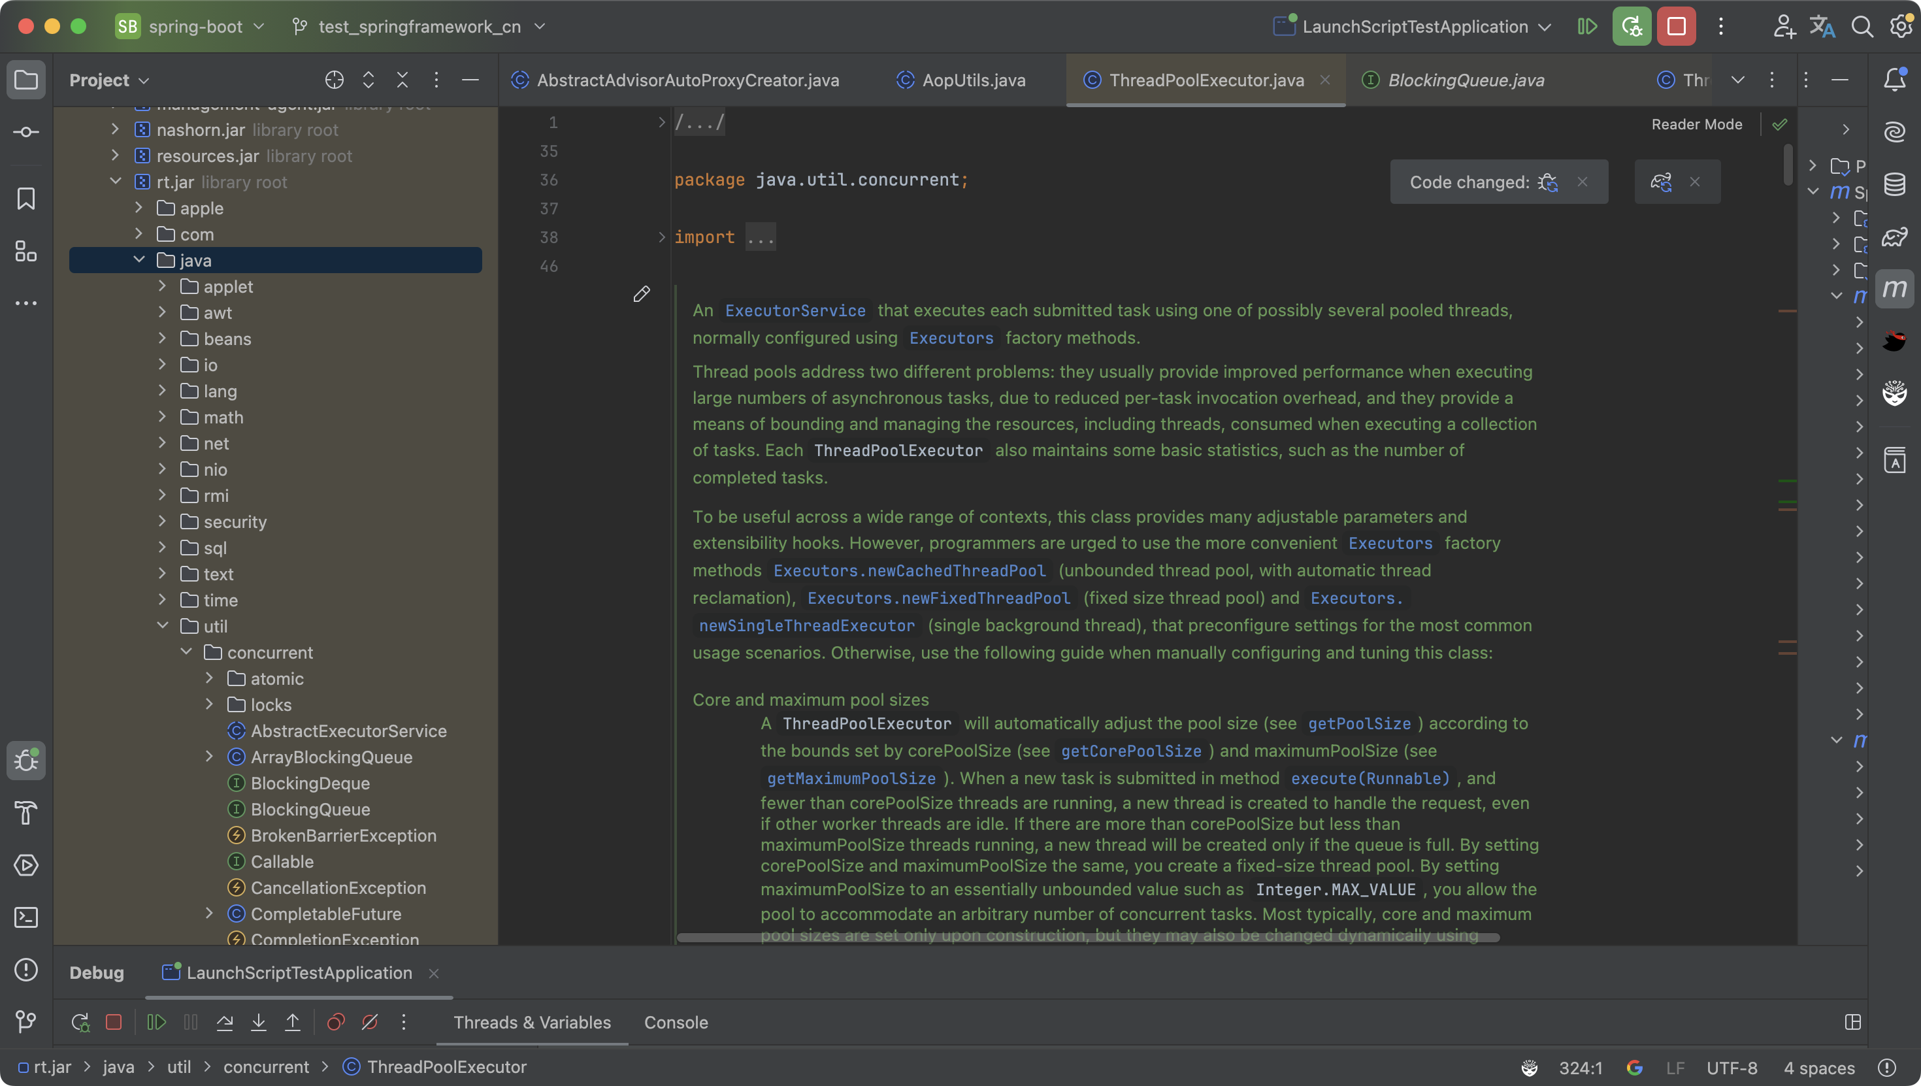Click the Bookmarks icon in left sidebar
The image size is (1921, 1086).
click(26, 199)
